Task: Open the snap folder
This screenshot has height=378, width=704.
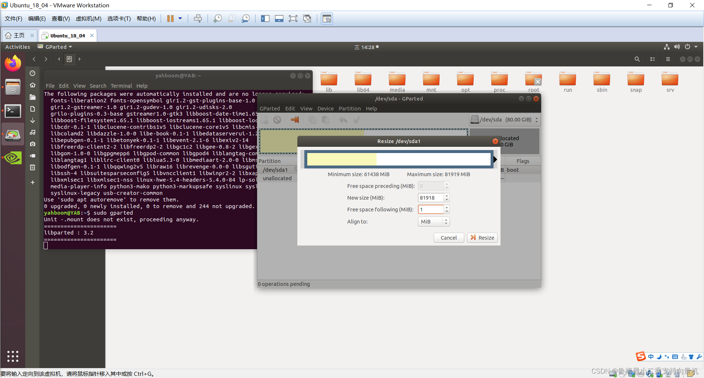Action: click(636, 82)
